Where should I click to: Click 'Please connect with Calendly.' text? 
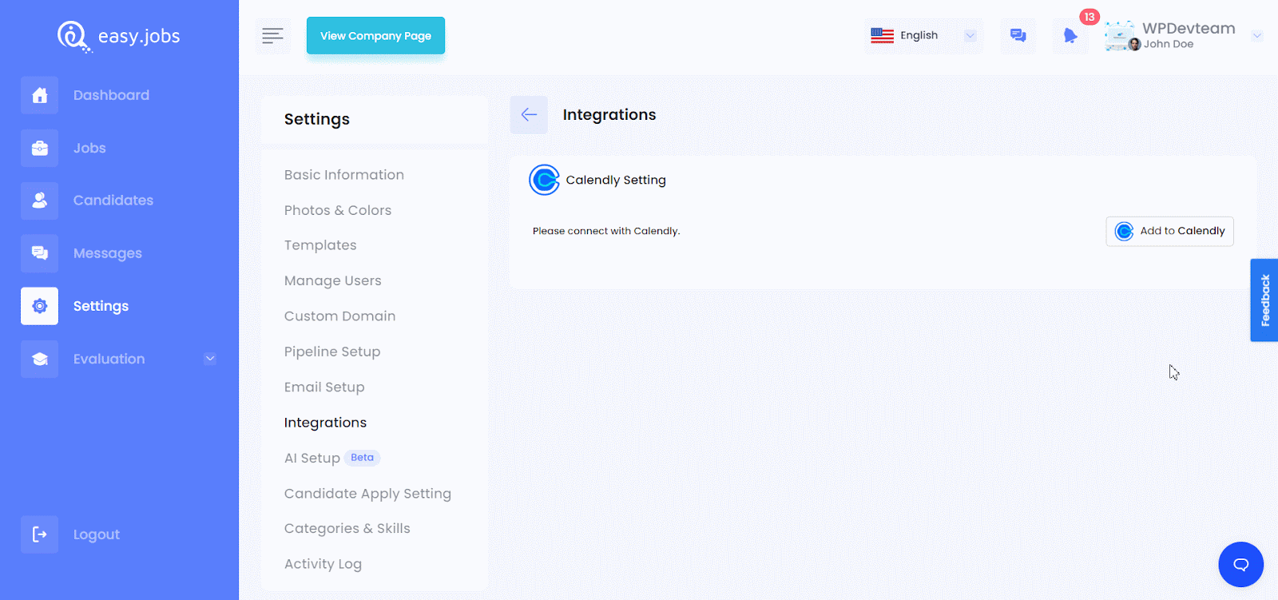click(606, 231)
